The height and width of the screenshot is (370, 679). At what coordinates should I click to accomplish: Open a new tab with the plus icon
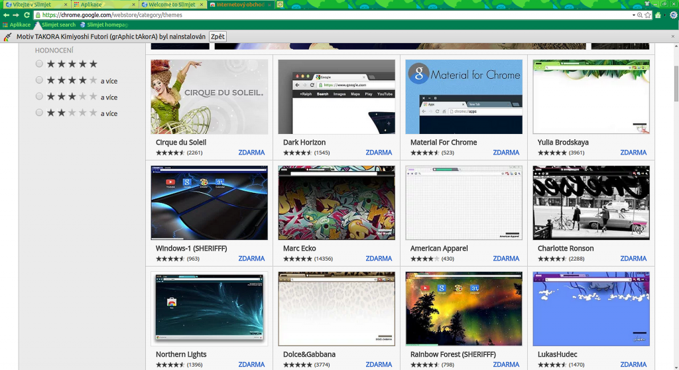(280, 5)
